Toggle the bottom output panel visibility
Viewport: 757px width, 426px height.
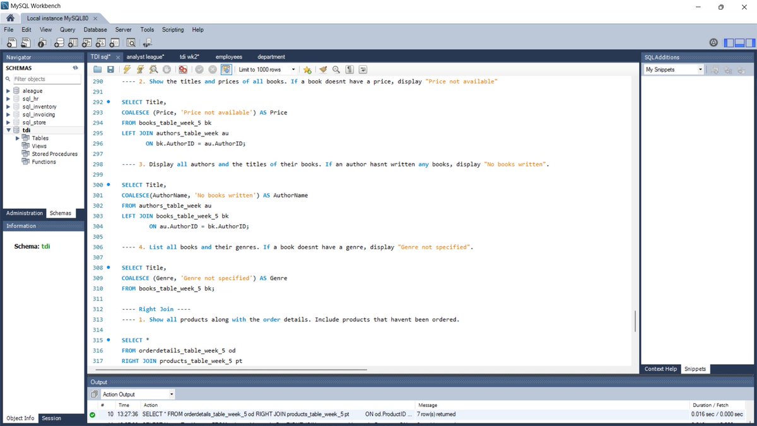pos(739,43)
